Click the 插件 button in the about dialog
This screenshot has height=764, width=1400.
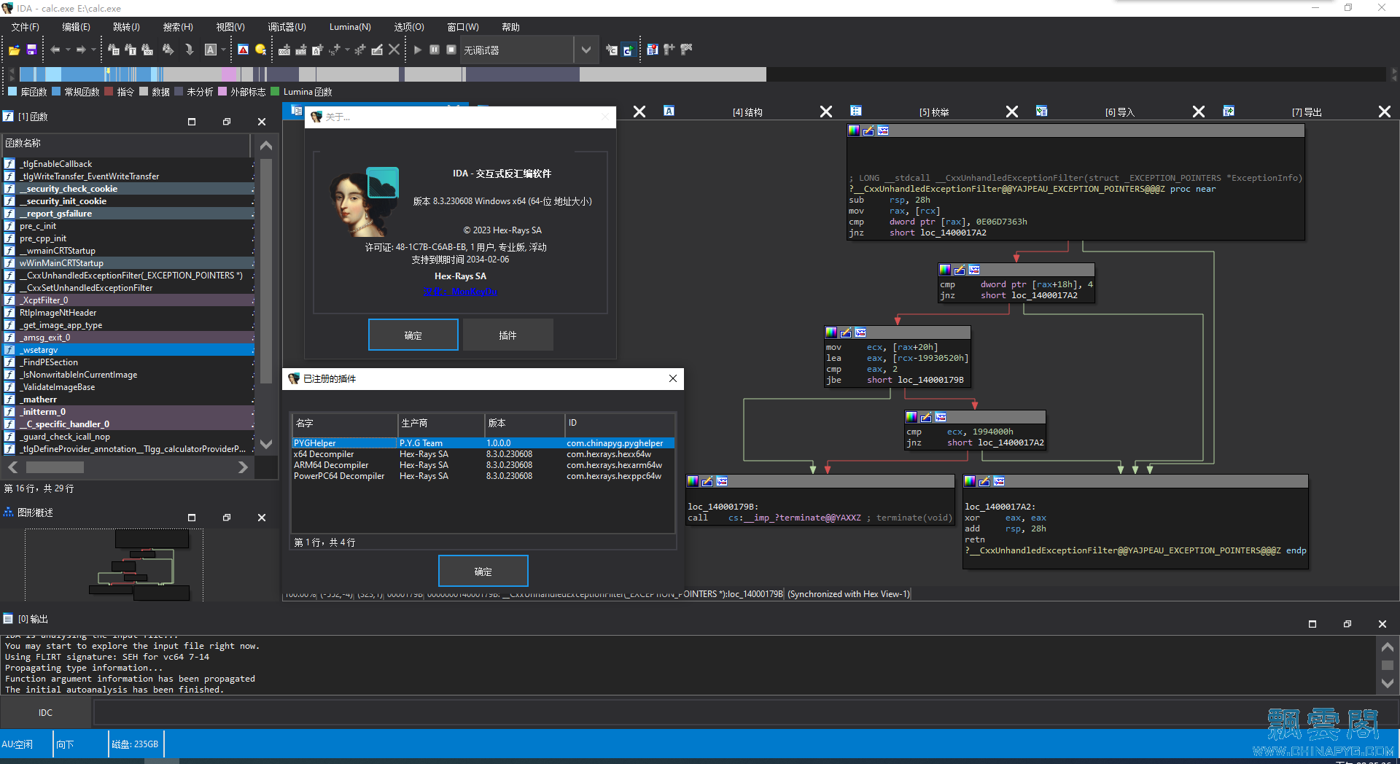coord(507,335)
